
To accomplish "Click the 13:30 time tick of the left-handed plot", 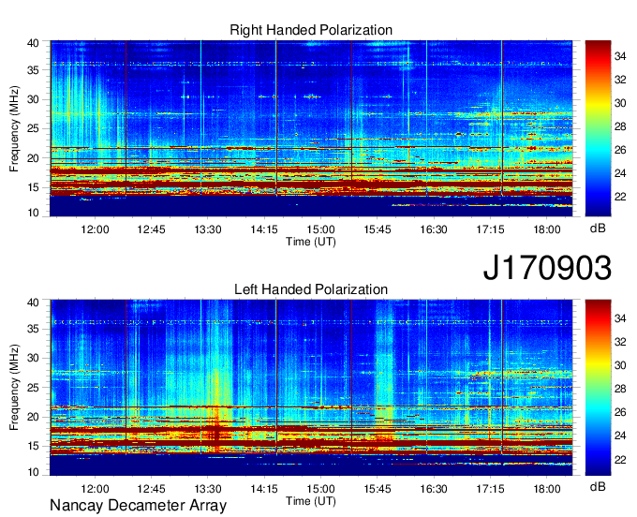I will (x=208, y=489).
